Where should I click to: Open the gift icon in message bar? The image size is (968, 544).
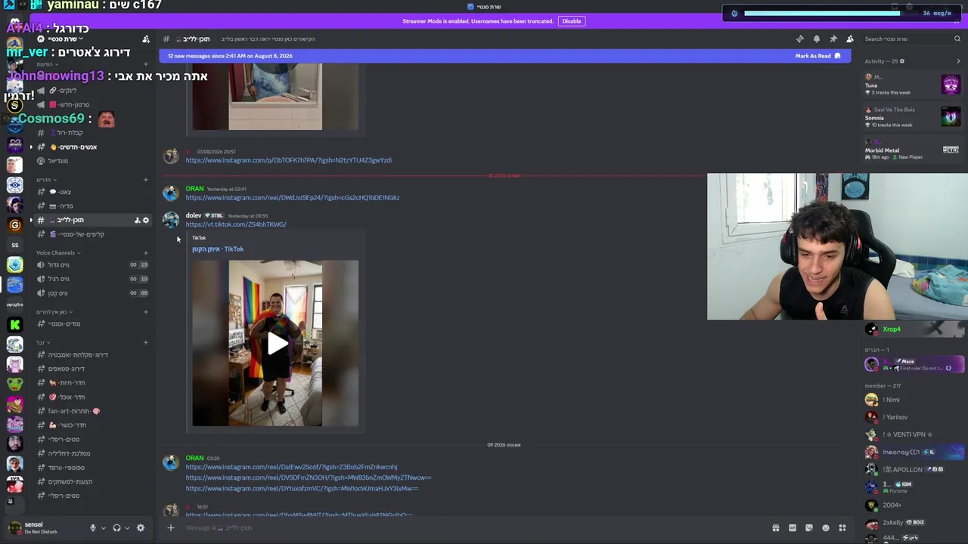coord(776,528)
